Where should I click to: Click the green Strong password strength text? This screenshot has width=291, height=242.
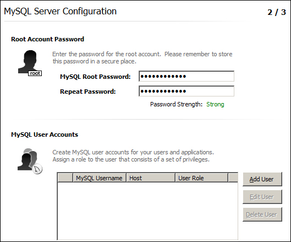215,104
